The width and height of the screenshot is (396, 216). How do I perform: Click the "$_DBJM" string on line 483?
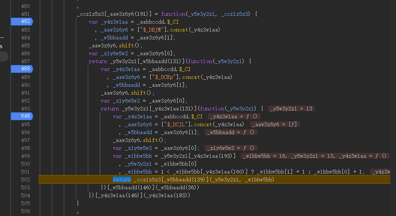pyautogui.click(x=152, y=30)
